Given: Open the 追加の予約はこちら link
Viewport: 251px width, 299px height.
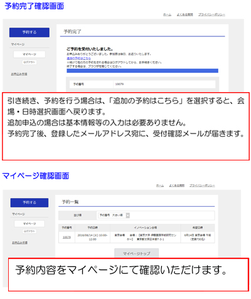Looking at the screenshot, I should point(78,58).
